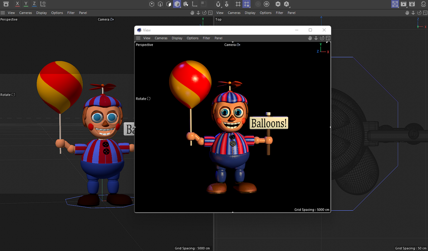Toggle Enable Snap magnet icon

[x=218, y=4]
